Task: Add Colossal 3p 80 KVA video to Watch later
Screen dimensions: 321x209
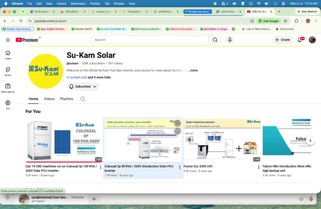Action: (177, 123)
